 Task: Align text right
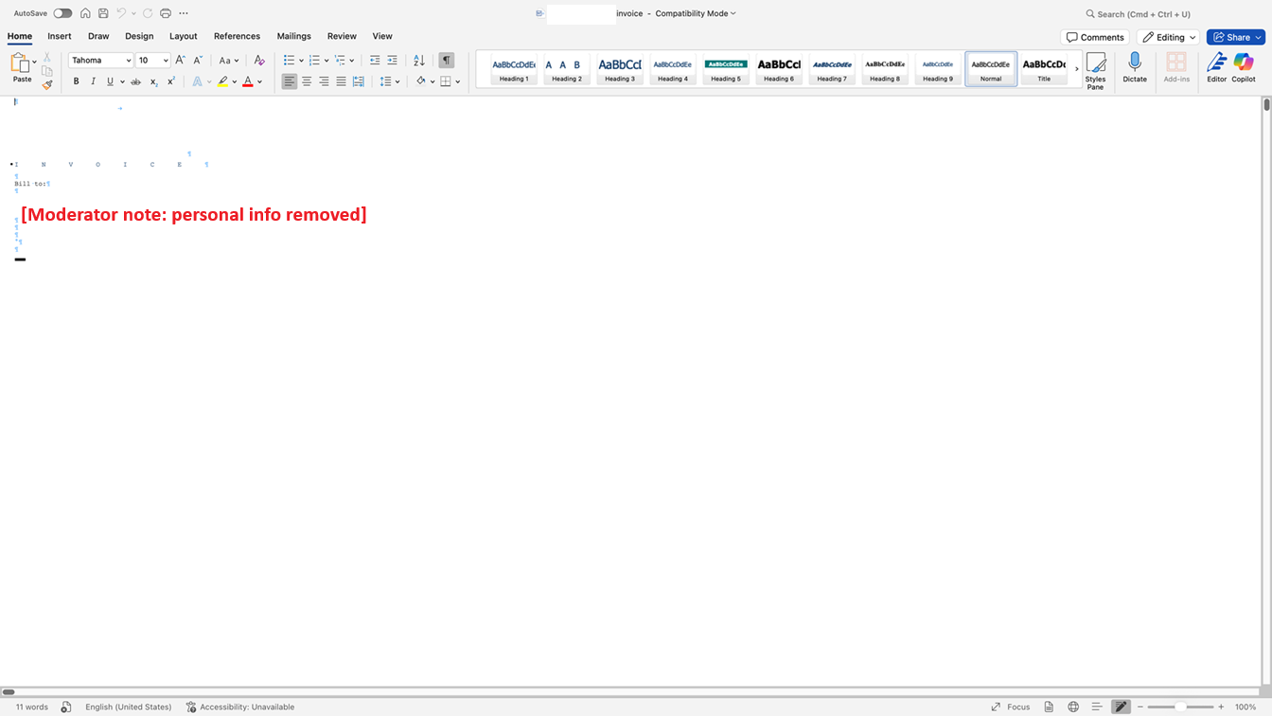[324, 81]
